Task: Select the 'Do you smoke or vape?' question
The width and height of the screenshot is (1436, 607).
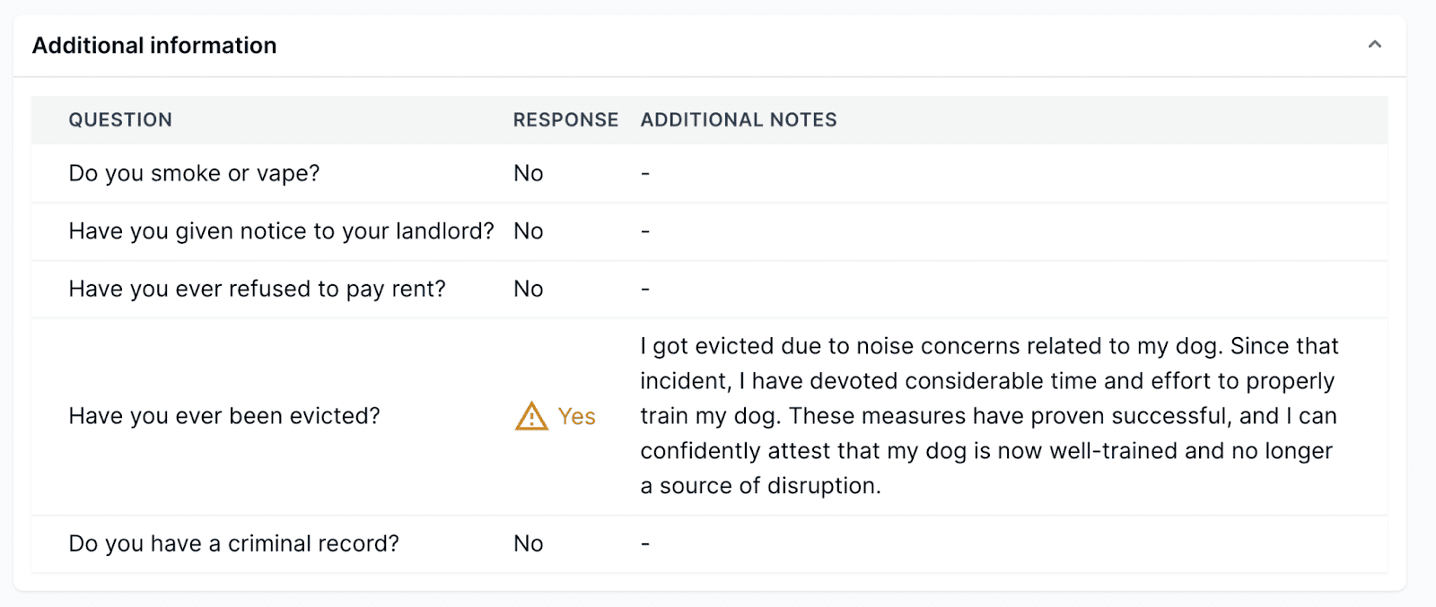Action: pos(194,173)
